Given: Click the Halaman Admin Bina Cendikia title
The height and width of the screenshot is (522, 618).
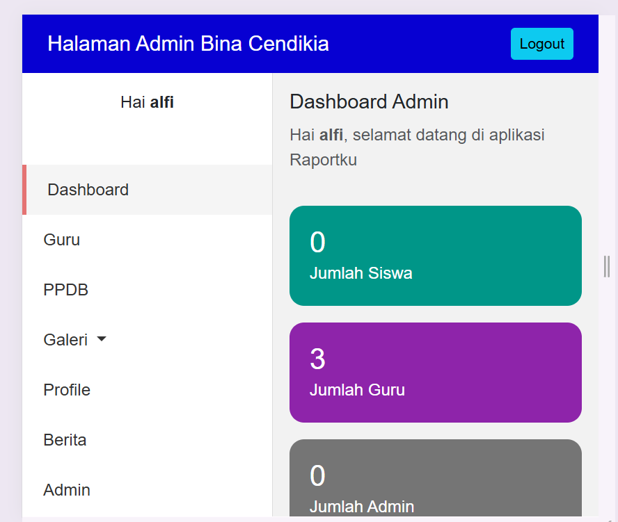Looking at the screenshot, I should pos(188,44).
